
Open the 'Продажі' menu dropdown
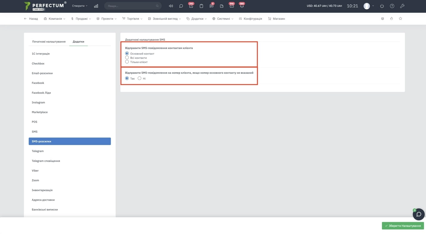pyautogui.click(x=81, y=19)
